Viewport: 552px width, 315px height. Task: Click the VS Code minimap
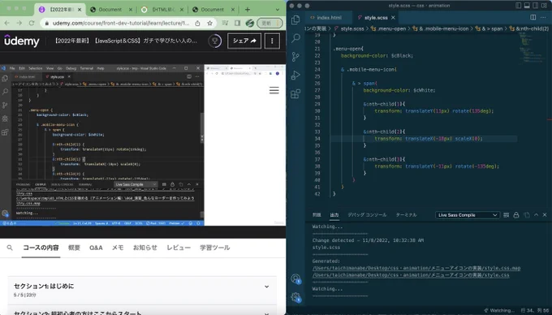[x=532, y=50]
